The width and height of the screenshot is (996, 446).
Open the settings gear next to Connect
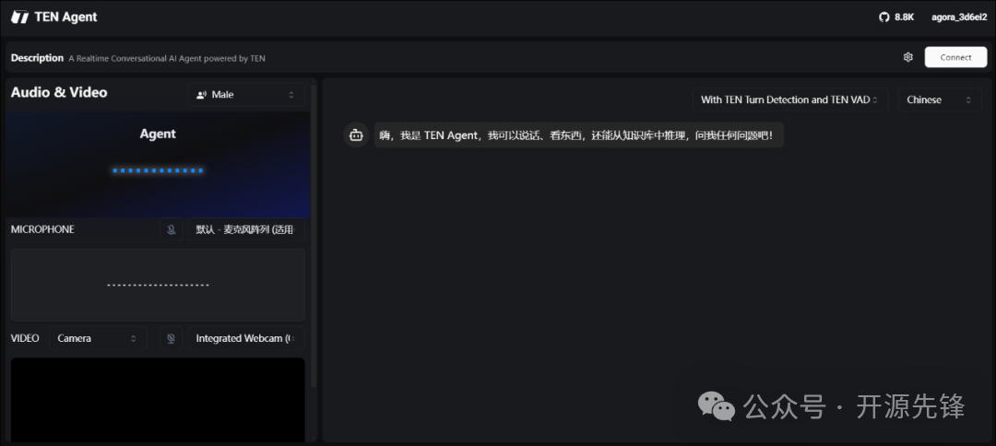[x=908, y=57]
